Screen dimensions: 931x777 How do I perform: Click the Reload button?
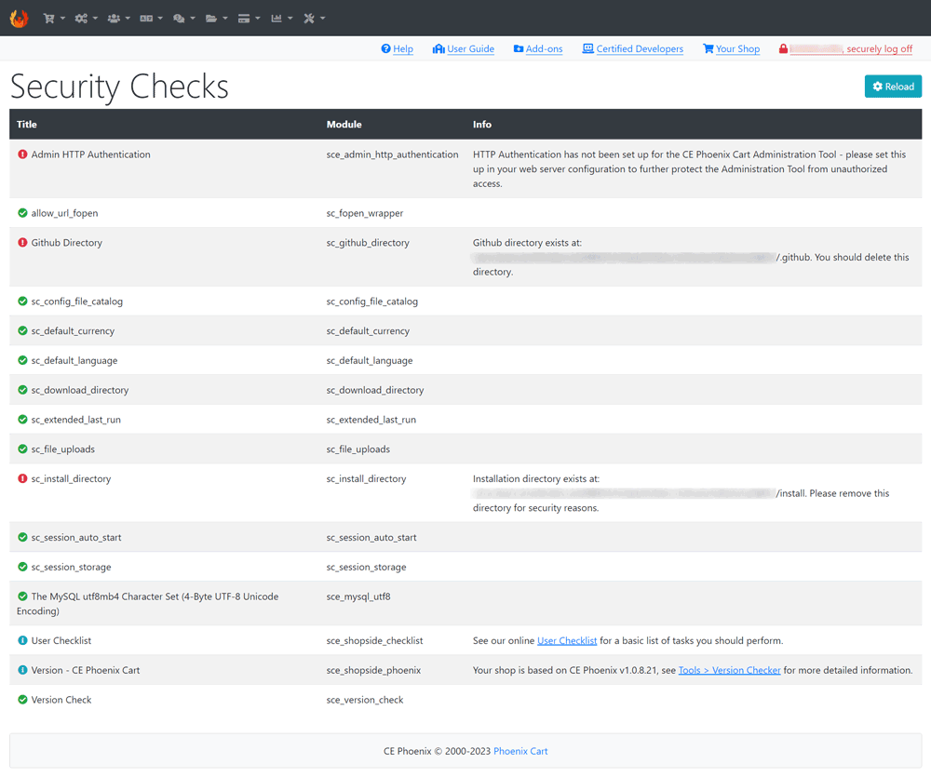(x=893, y=86)
